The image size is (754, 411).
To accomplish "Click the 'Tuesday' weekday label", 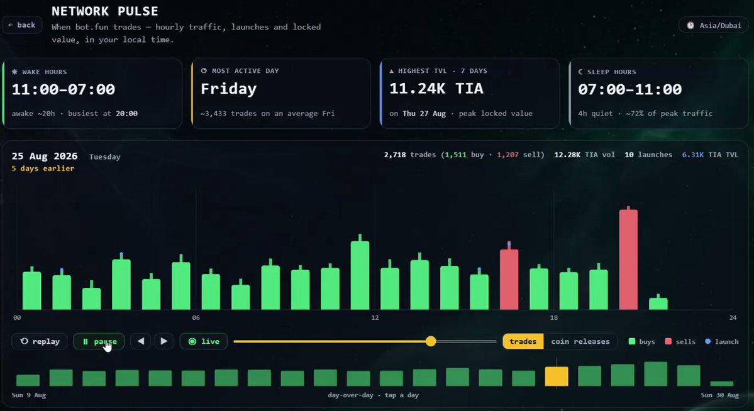I will coord(105,156).
